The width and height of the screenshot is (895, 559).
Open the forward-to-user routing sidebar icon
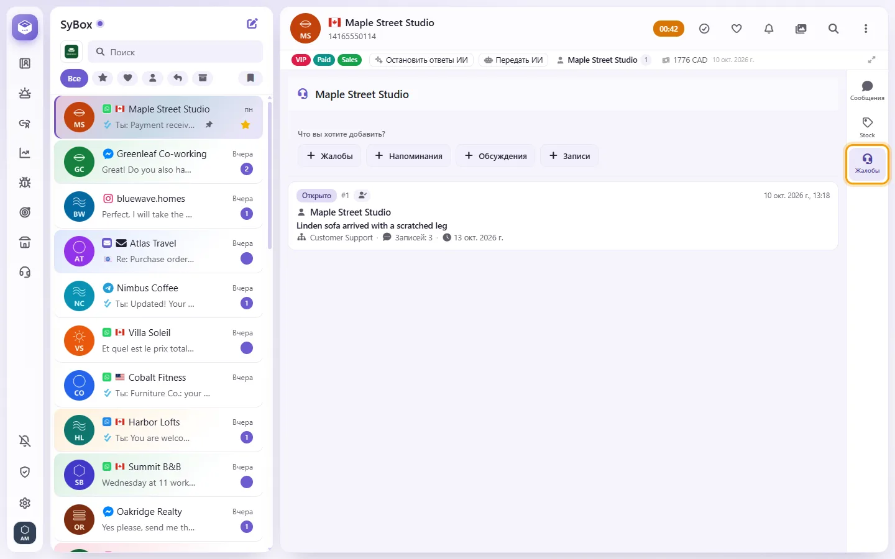(x=25, y=123)
